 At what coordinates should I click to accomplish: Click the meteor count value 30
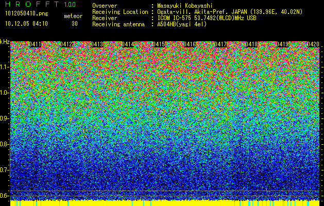coord(75,24)
